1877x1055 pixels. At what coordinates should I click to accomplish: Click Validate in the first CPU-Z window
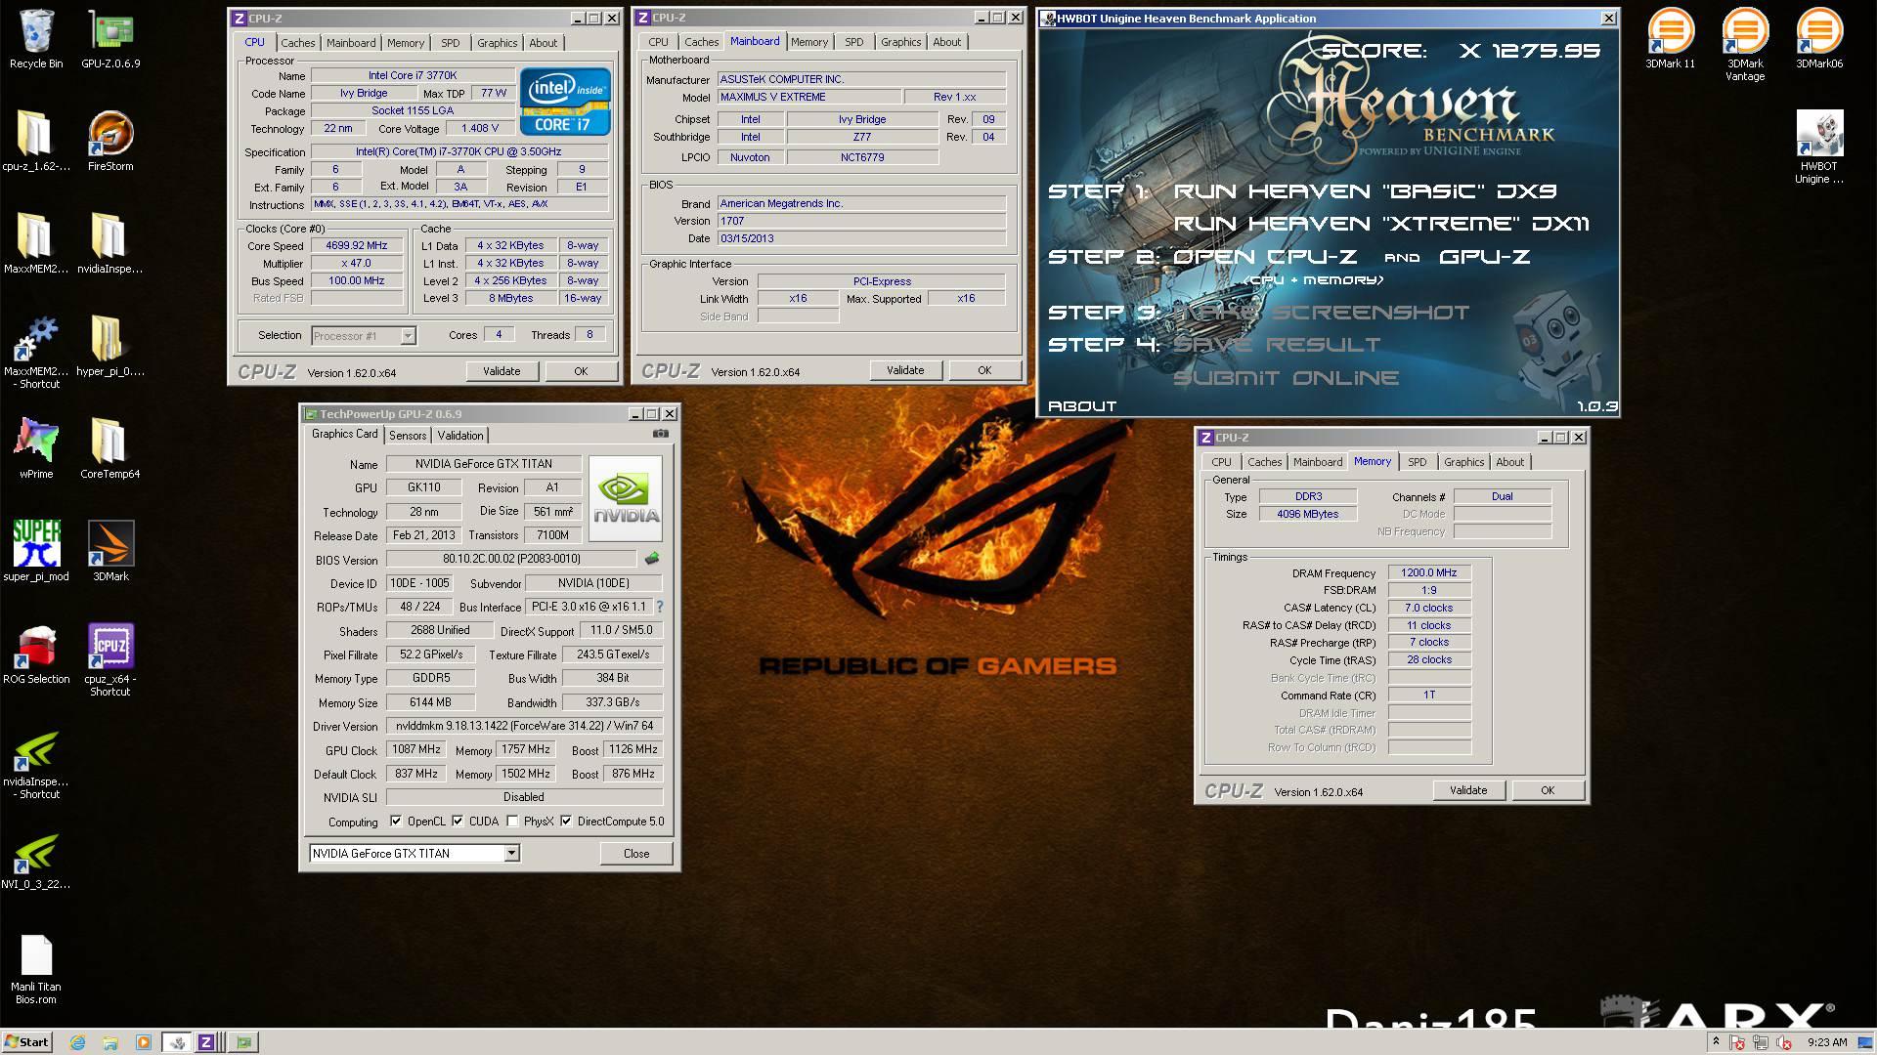coord(502,371)
